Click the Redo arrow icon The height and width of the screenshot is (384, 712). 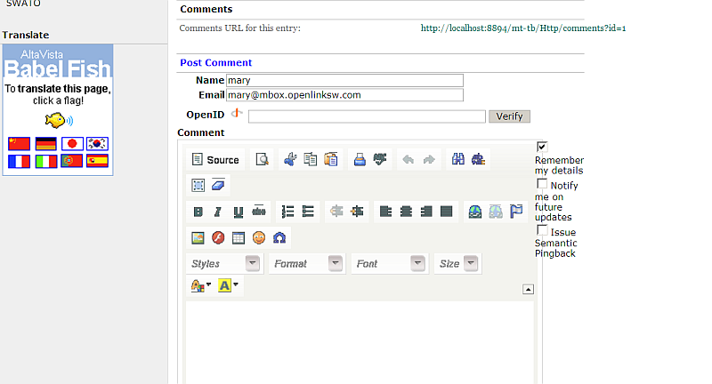pos(429,160)
